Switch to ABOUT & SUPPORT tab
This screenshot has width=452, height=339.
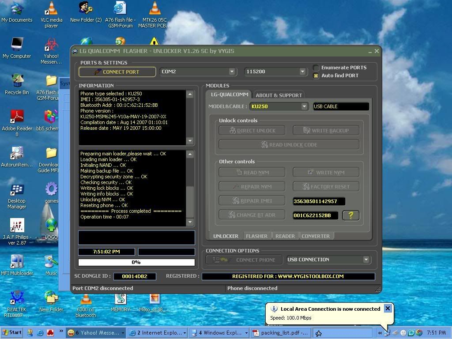tap(279, 95)
